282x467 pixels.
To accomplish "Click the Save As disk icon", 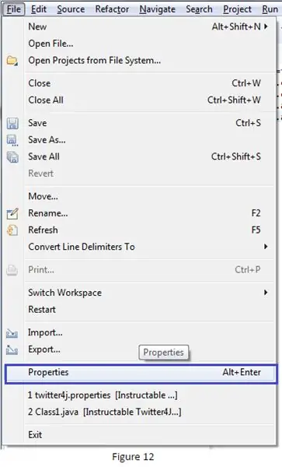I will tap(12, 140).
